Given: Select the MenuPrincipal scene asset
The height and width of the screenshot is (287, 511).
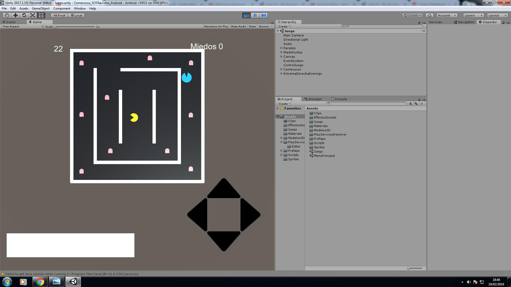Looking at the screenshot, I should pyautogui.click(x=324, y=156).
